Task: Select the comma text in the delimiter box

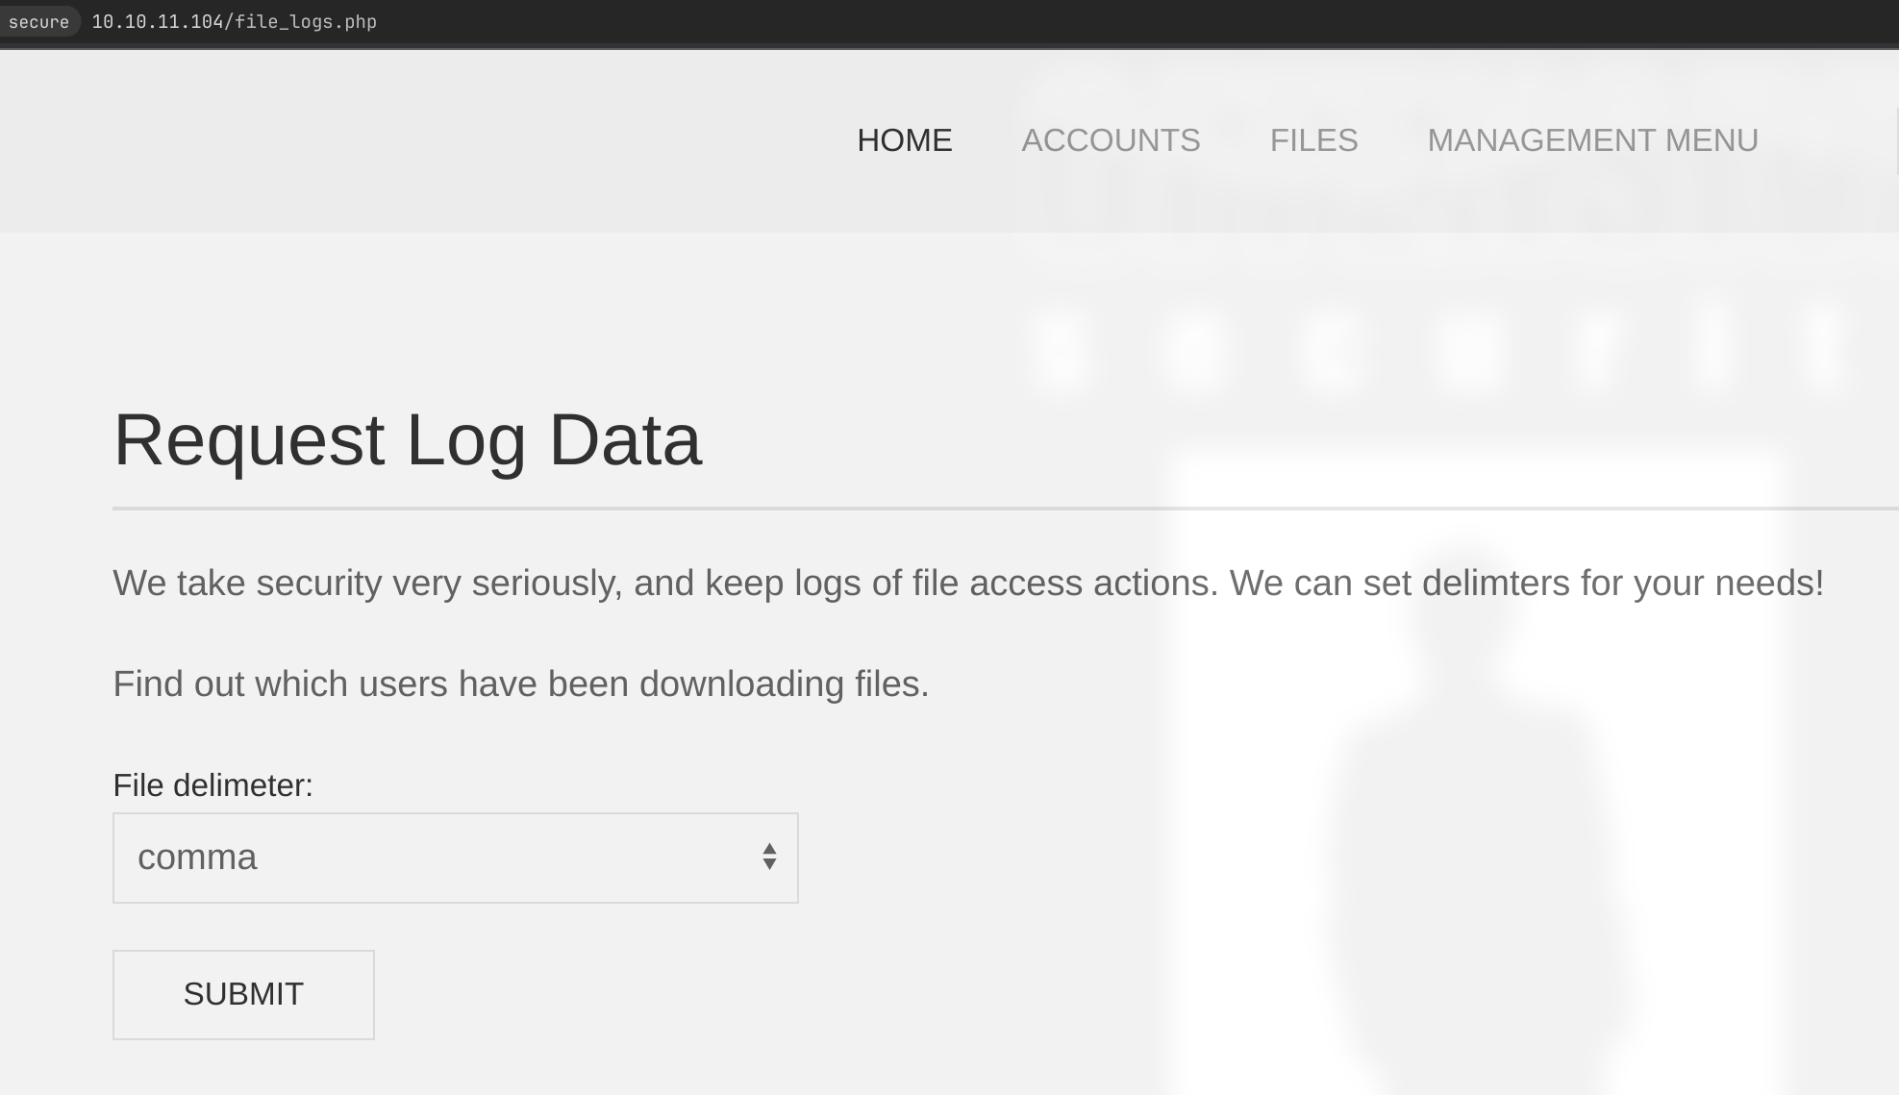Action: [197, 857]
